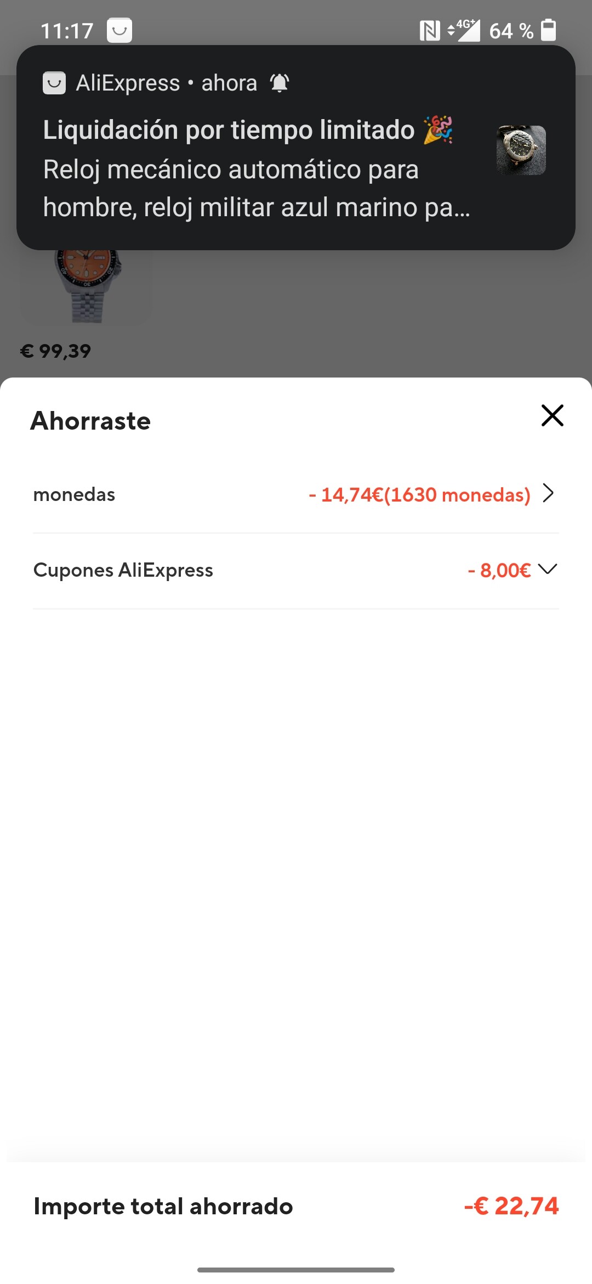592x1284 pixels.
Task: Open Liquidación por tiempo limitado notification
Action: coord(229,130)
